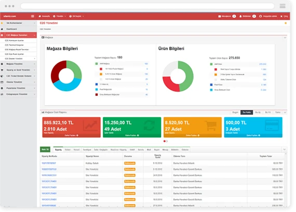
Task: Click the browser hamburger menu
Action: [282, 6]
